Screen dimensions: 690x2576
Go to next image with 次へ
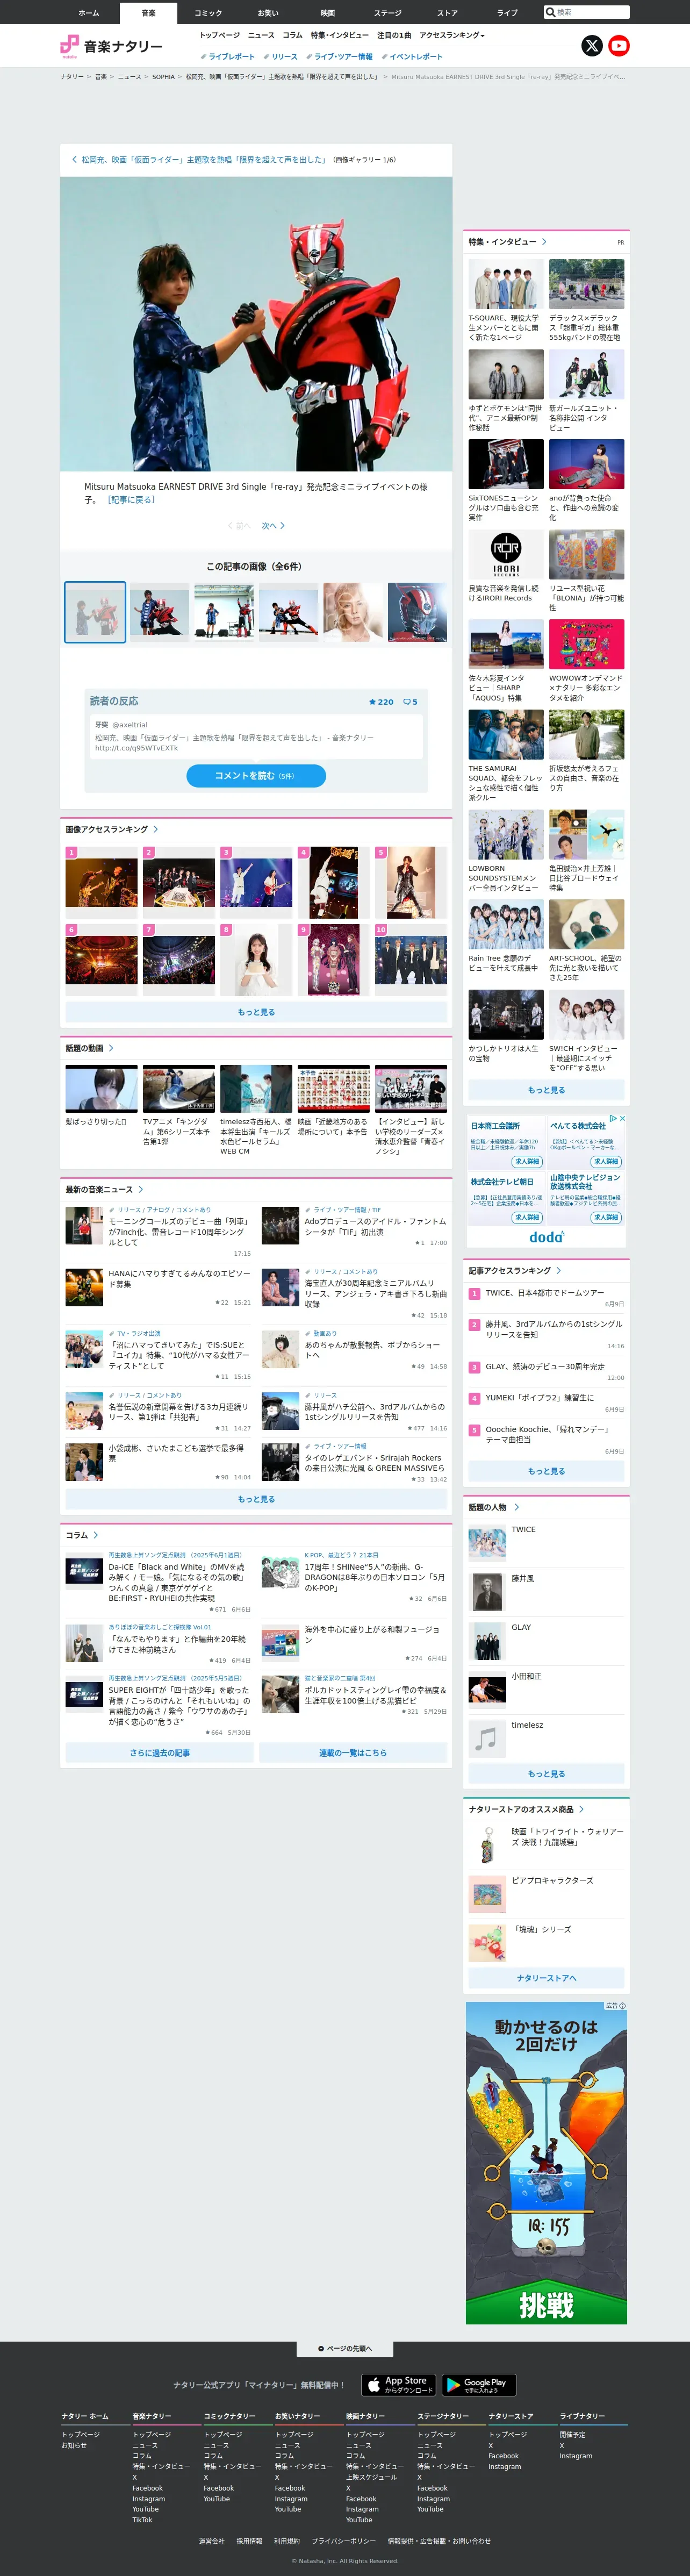click(x=273, y=526)
